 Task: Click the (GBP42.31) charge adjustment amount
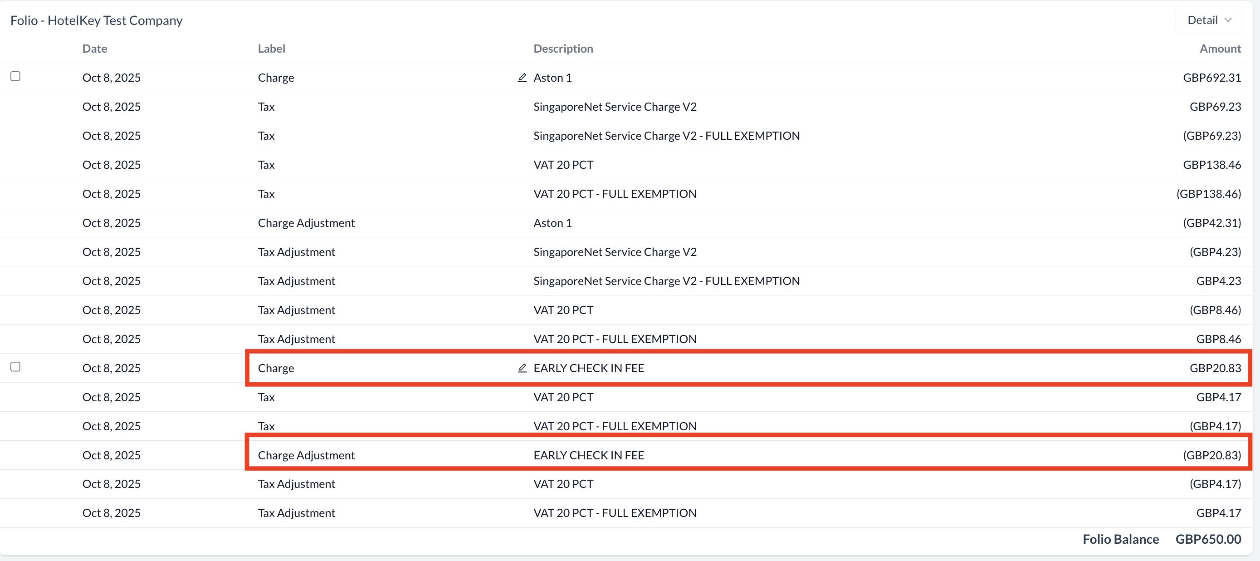point(1211,223)
